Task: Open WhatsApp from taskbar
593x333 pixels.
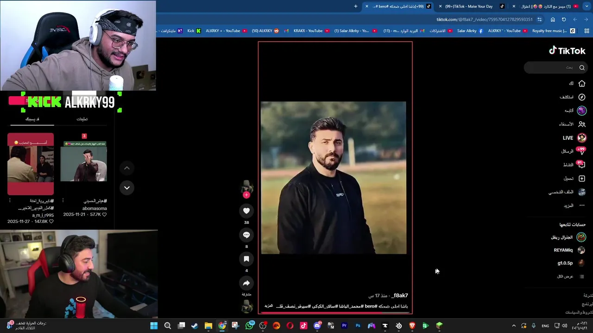Action: click(x=249, y=326)
